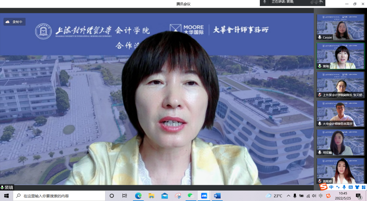
Task: Expand the hidden system tray icons
Action: point(288,196)
